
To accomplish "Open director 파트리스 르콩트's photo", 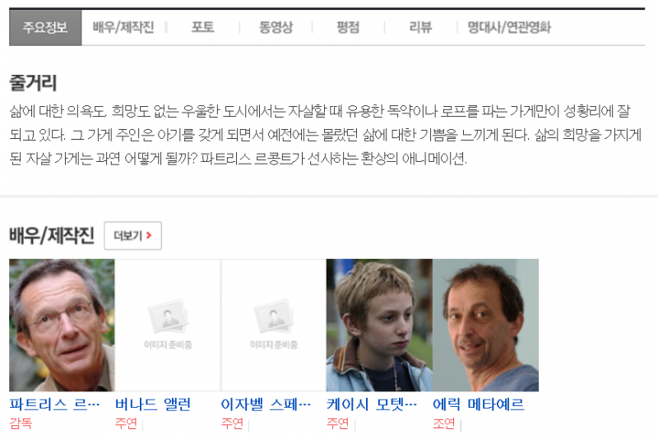I will [62, 325].
